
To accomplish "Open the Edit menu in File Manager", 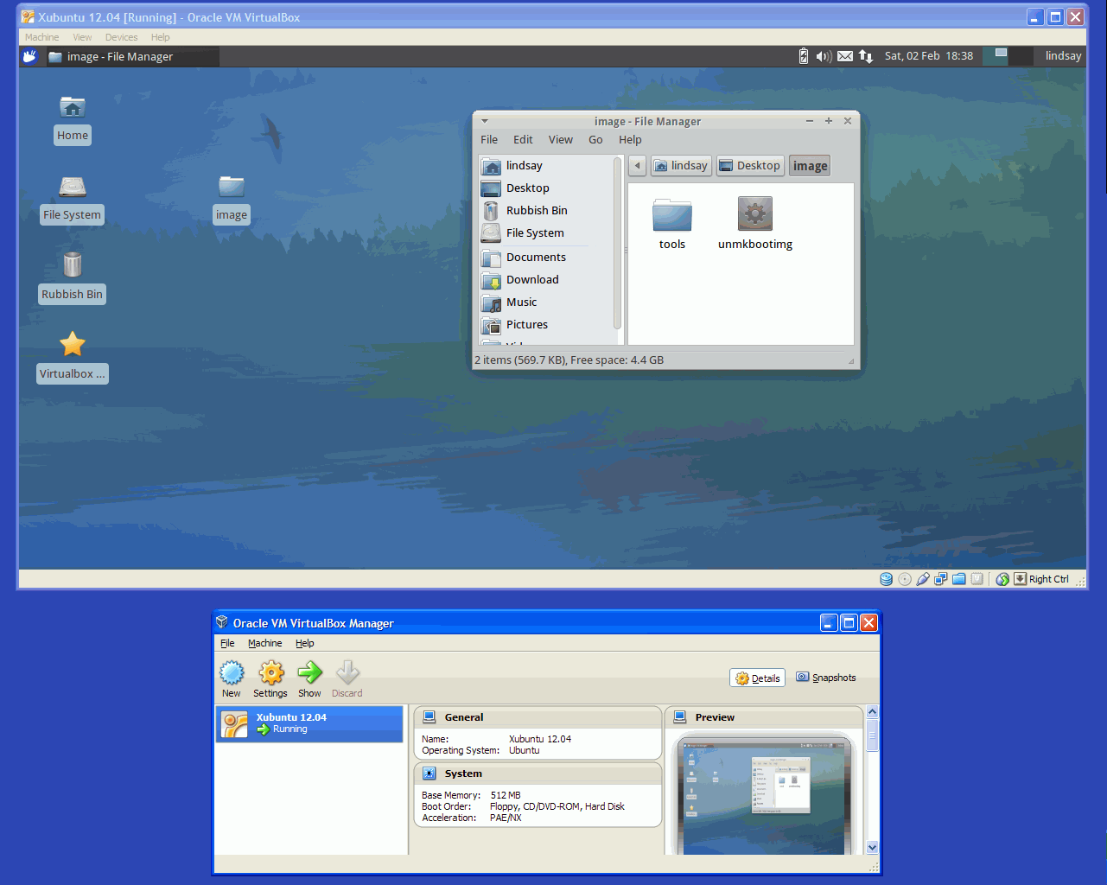I will 523,139.
